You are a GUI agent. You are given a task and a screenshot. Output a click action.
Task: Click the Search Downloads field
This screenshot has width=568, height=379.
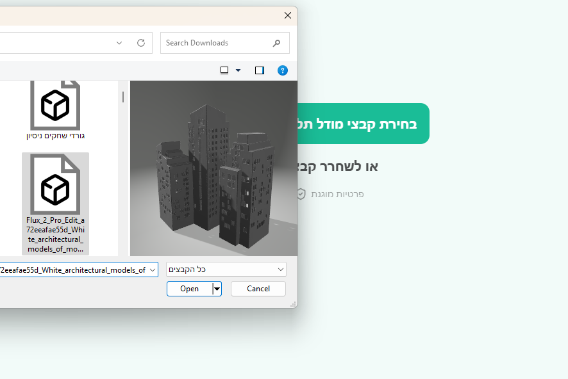(x=224, y=43)
